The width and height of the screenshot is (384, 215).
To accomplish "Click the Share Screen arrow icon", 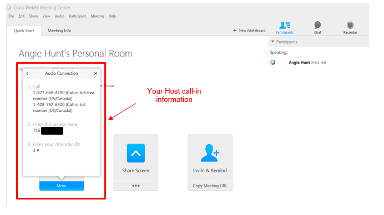I will [135, 153].
